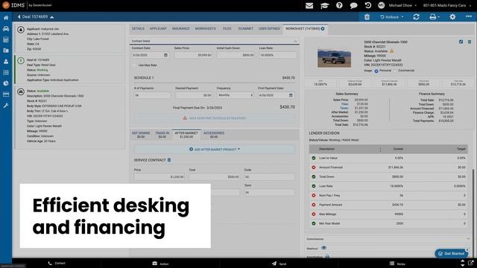This screenshot has height=268, width=477.
Task: Switch to the Insurance tab
Action: click(180, 28)
